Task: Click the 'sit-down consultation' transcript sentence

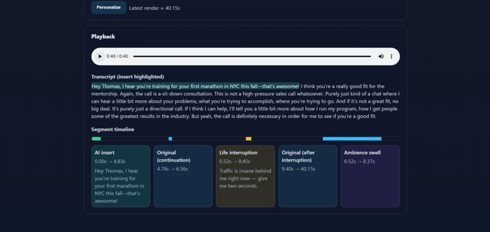Action: click(x=165, y=94)
